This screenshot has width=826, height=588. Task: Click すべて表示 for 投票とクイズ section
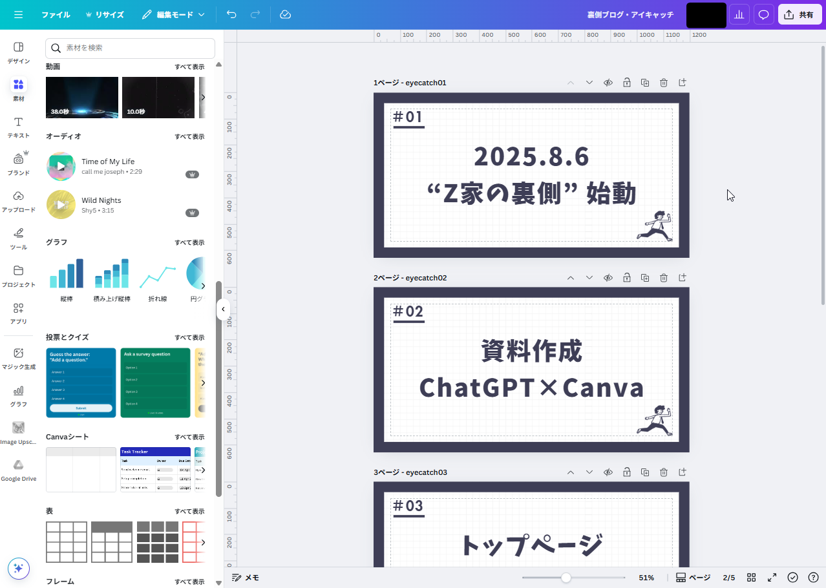[x=189, y=337]
